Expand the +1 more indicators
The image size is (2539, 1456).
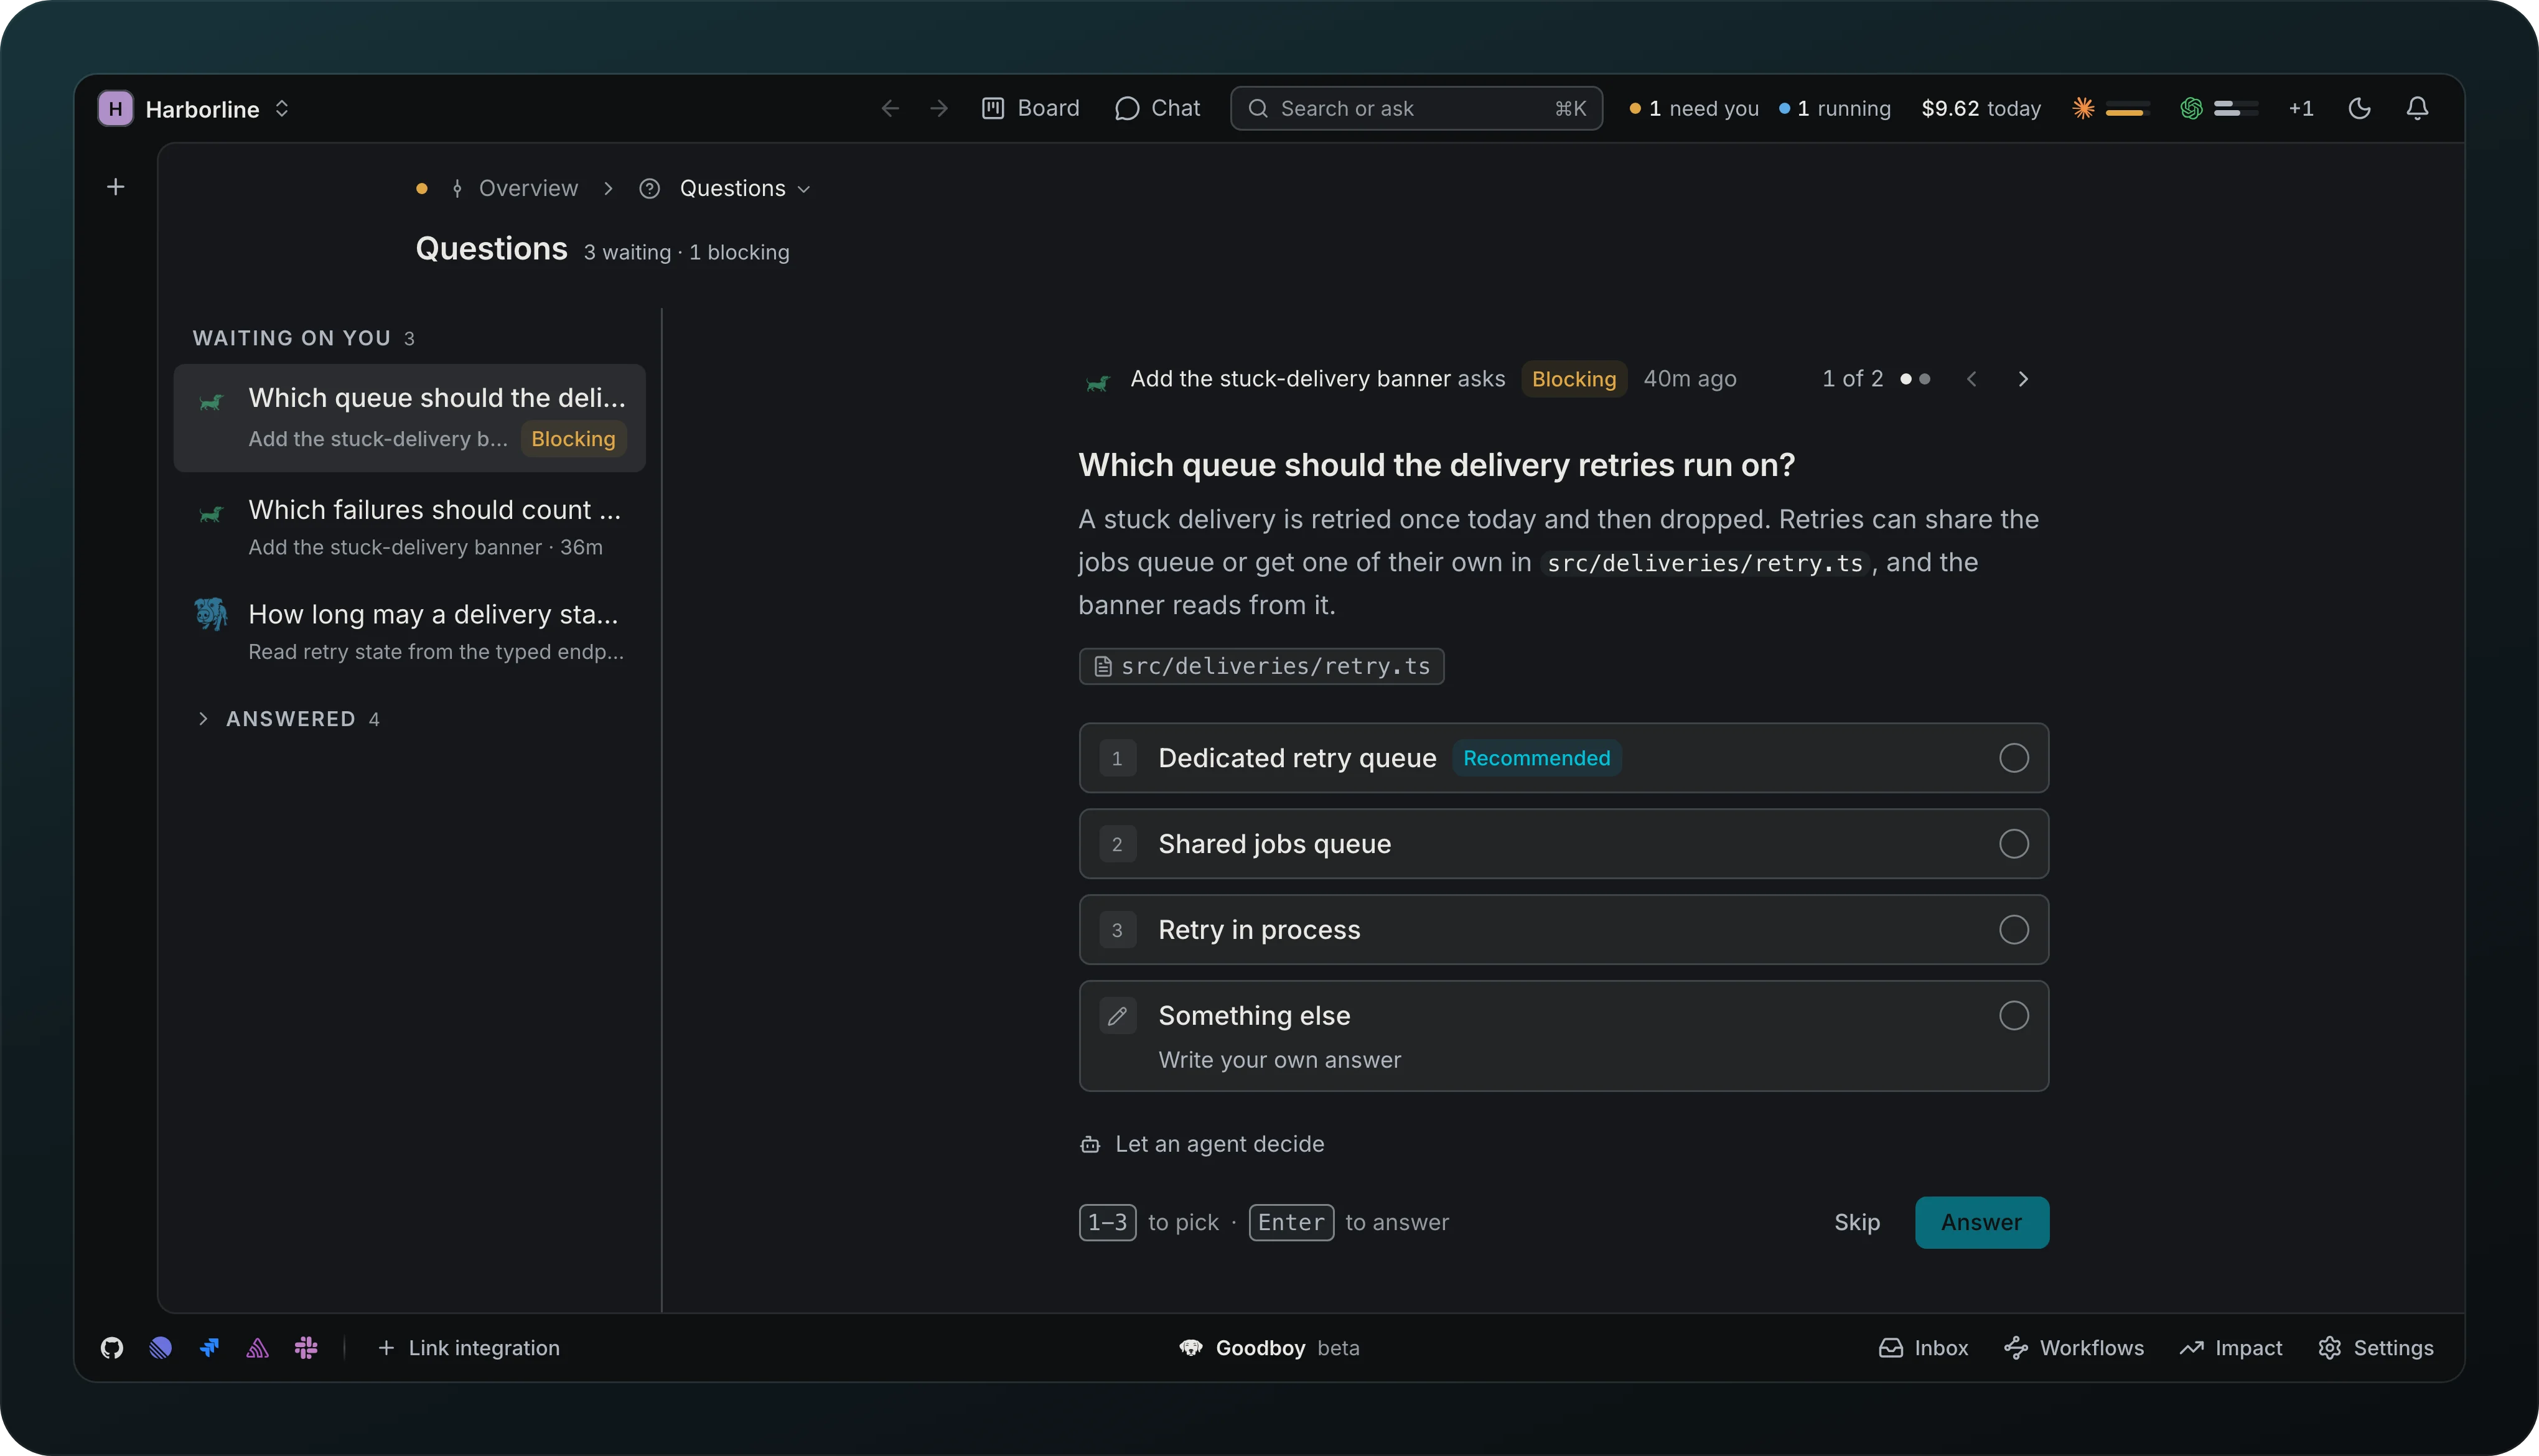click(x=2301, y=108)
